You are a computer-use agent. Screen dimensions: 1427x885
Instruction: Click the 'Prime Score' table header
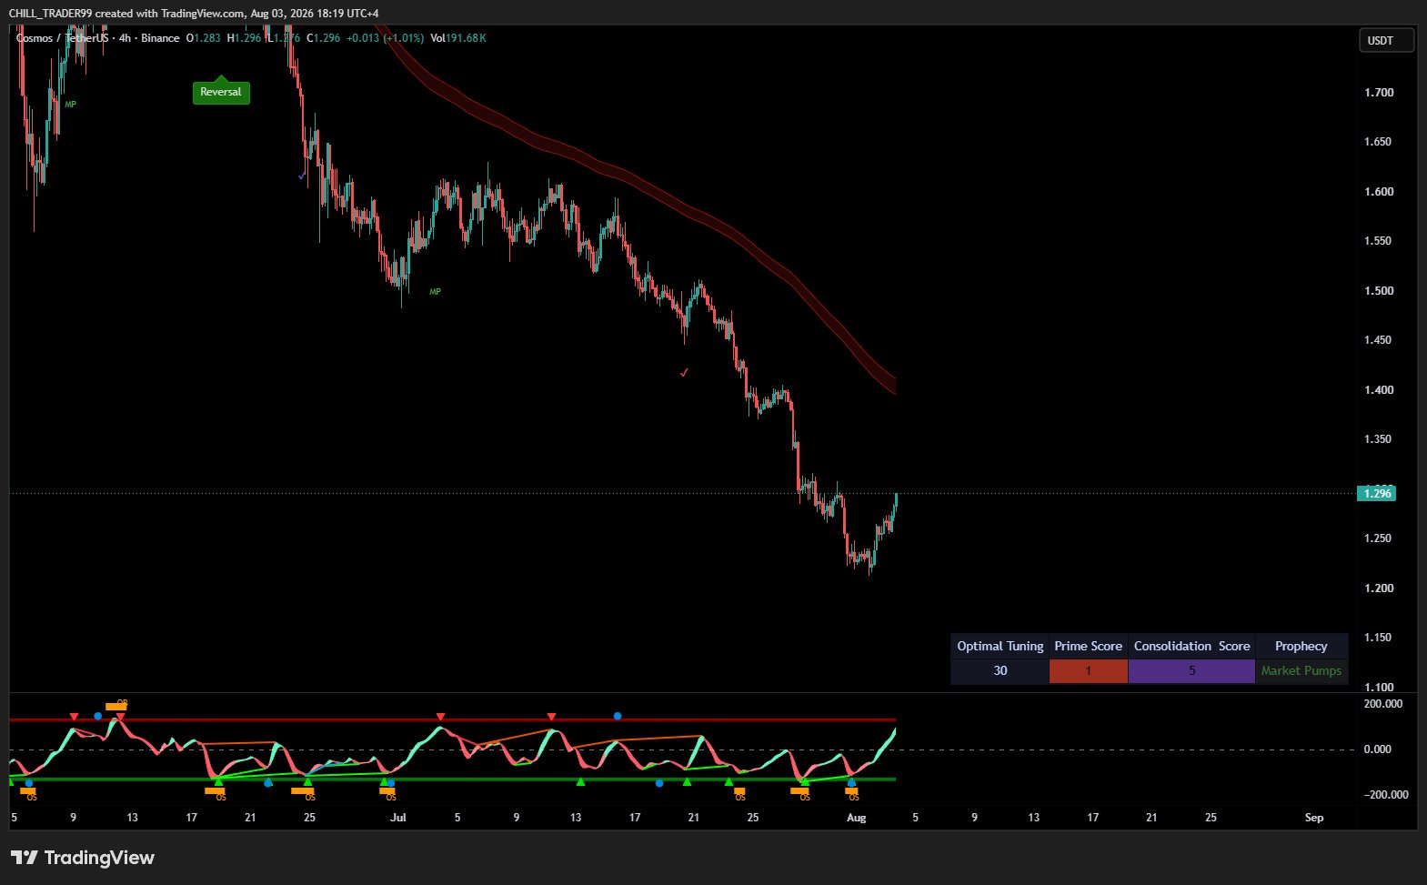pos(1088,646)
